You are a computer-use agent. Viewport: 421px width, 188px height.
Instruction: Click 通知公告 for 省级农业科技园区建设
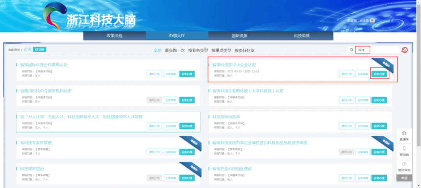click(x=347, y=178)
